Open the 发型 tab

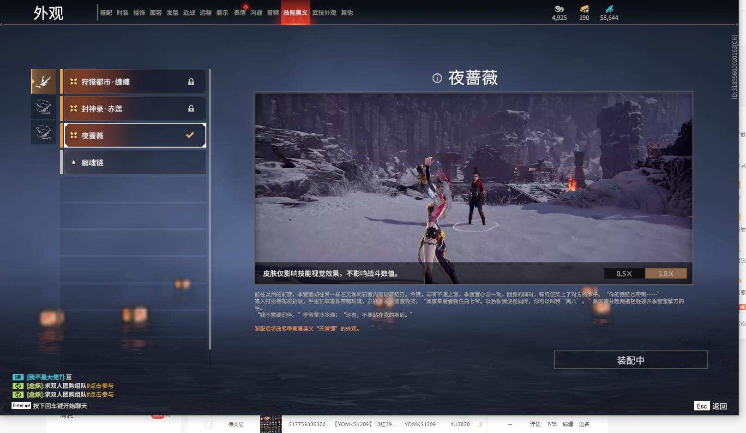[x=173, y=12]
